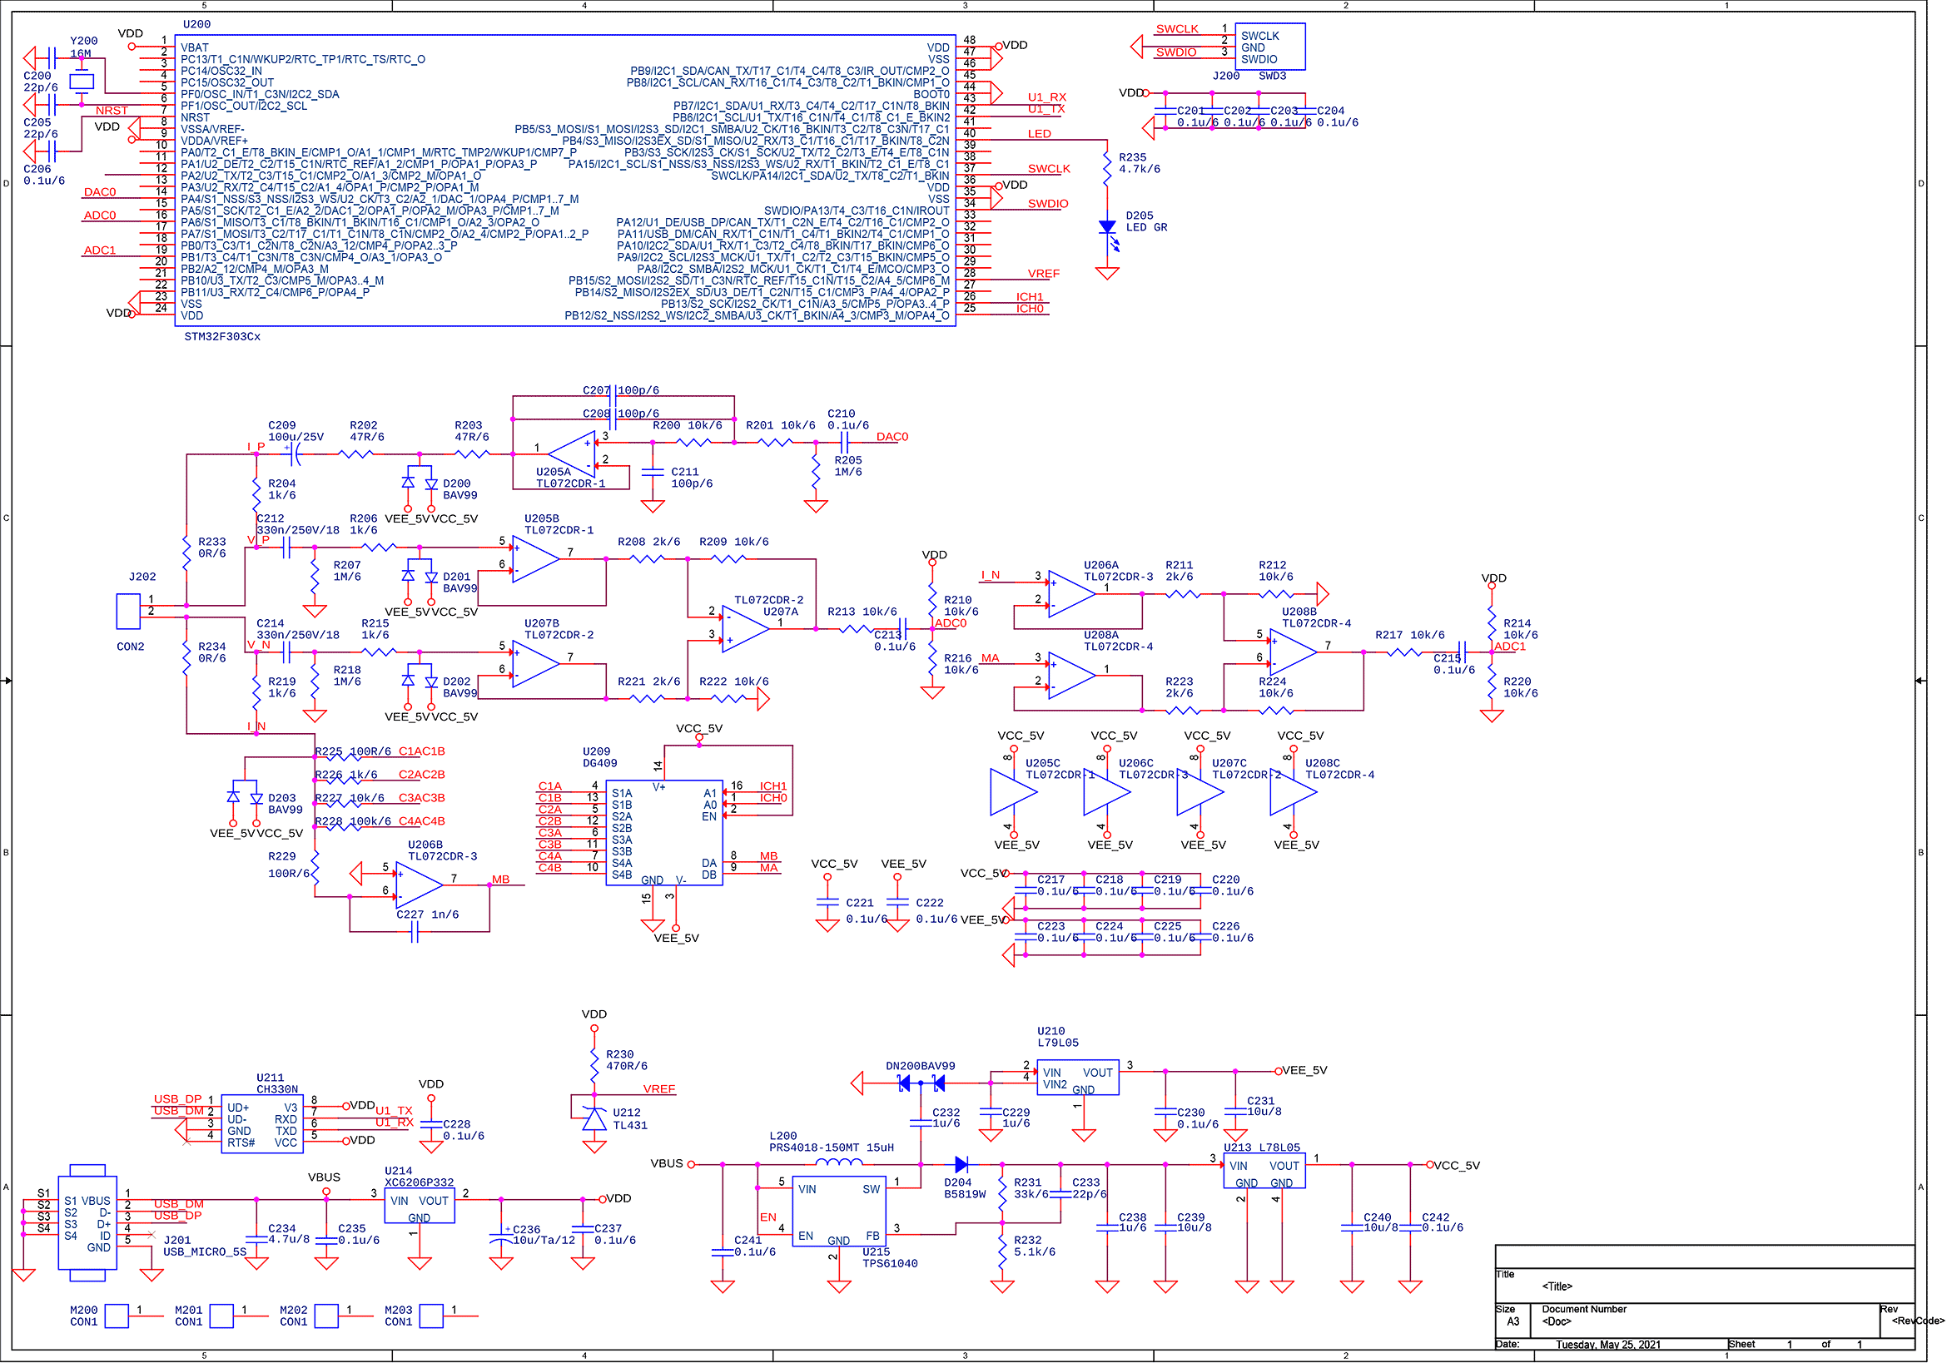The height and width of the screenshot is (1363, 1947).
Task: Select the U209 DG409 multiplexer block
Action: point(664,832)
